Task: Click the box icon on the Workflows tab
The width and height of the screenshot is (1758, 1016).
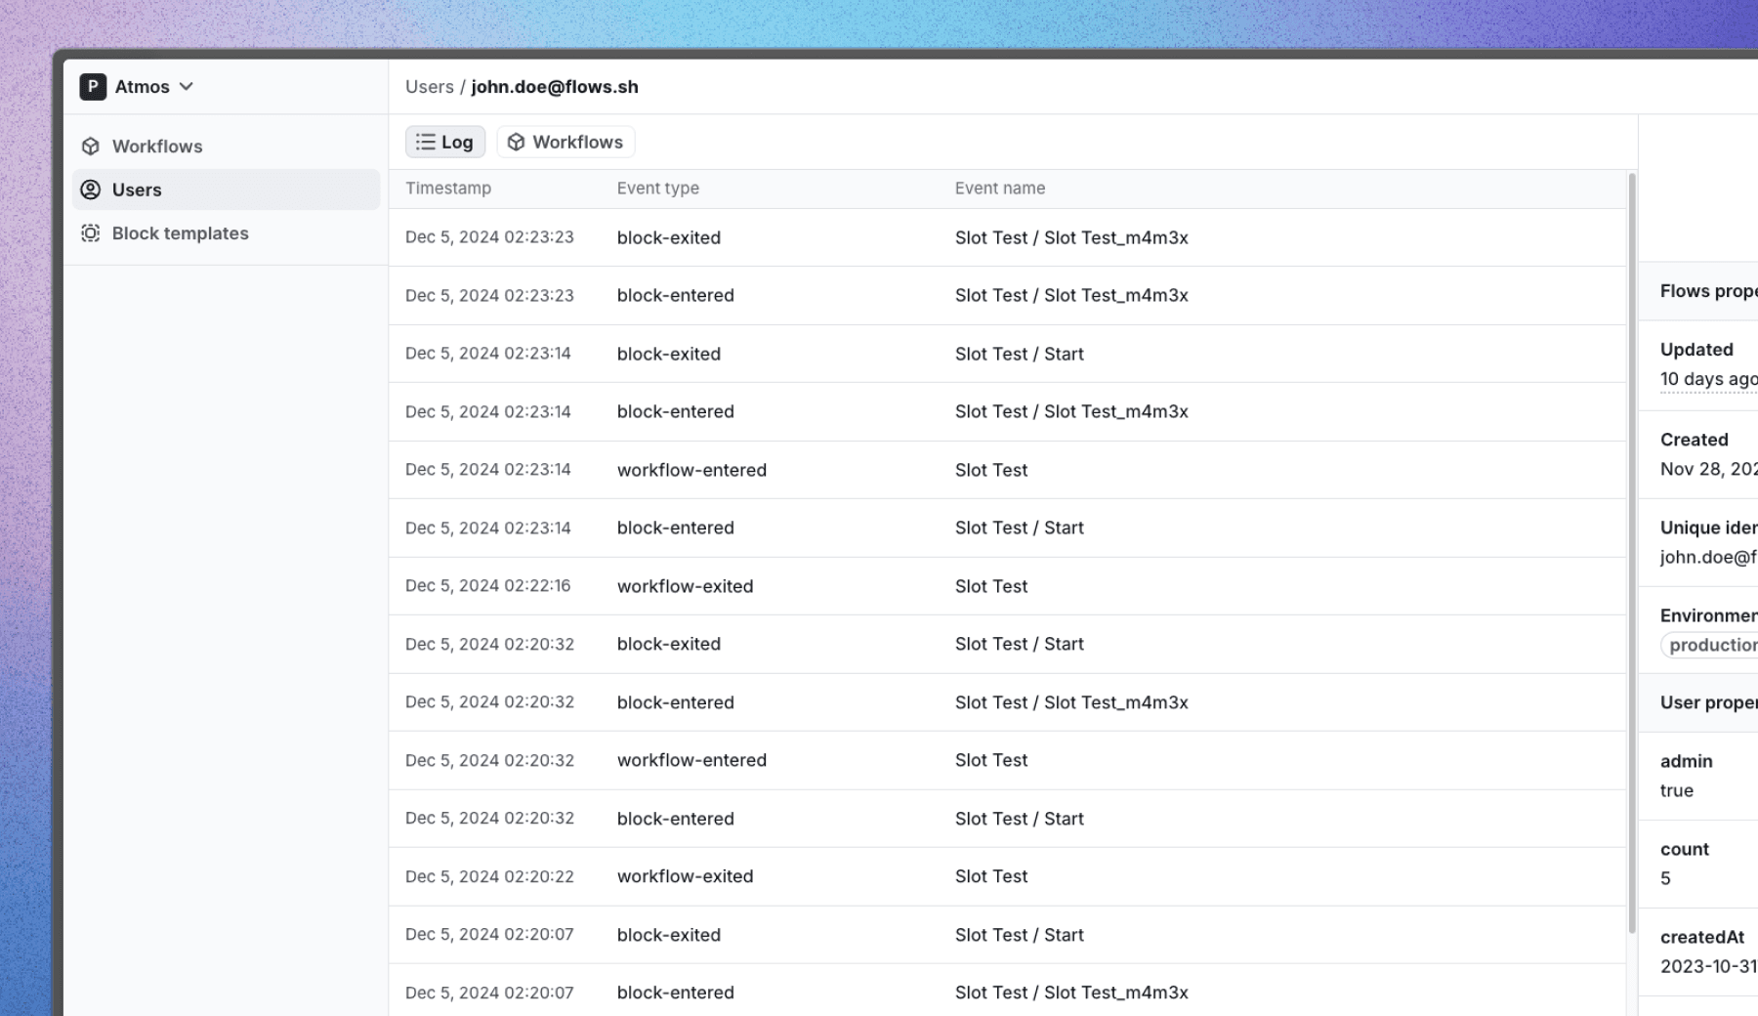Action: click(x=517, y=141)
